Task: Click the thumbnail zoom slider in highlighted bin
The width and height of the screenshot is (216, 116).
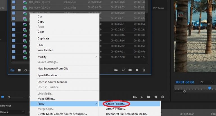Action: (x=26, y=70)
